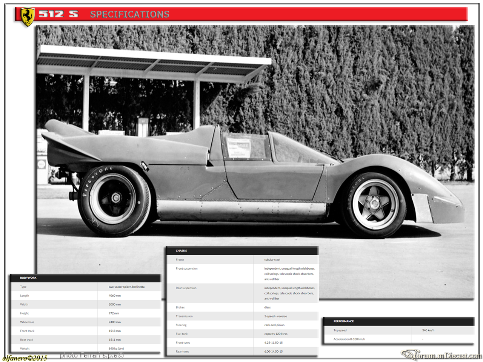Image resolution: width=483 pixels, height=362 pixels.
Task: Select the "Height" row label
Action: point(25,313)
